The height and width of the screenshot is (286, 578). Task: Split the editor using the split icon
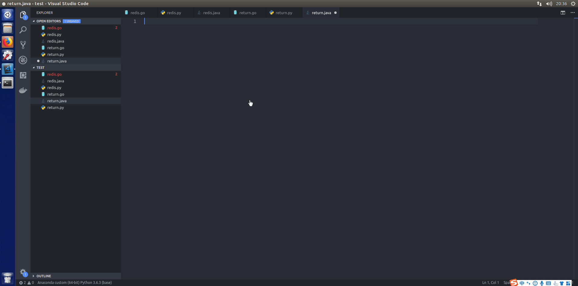[562, 13]
